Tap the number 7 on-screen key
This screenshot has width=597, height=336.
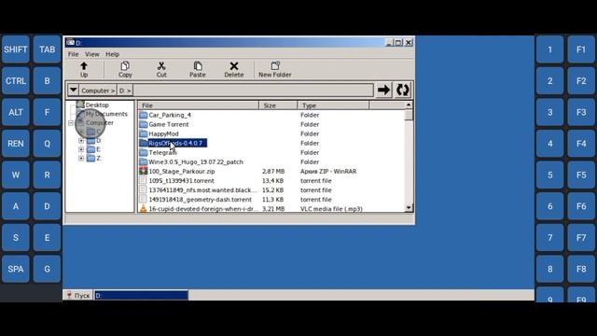click(549, 237)
